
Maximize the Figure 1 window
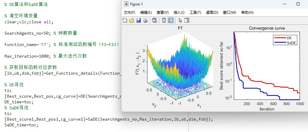click(298, 4)
